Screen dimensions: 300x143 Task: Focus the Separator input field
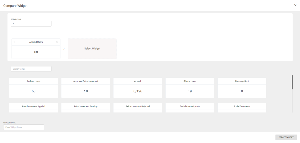click(x=31, y=24)
